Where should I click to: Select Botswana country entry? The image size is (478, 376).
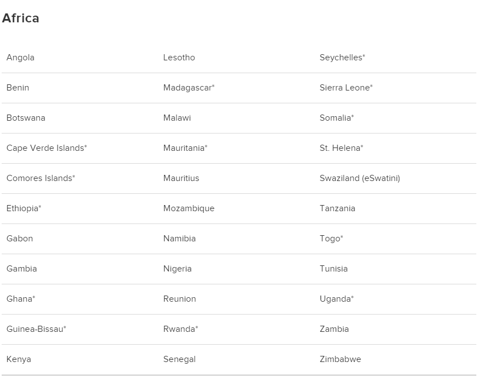pyautogui.click(x=26, y=118)
